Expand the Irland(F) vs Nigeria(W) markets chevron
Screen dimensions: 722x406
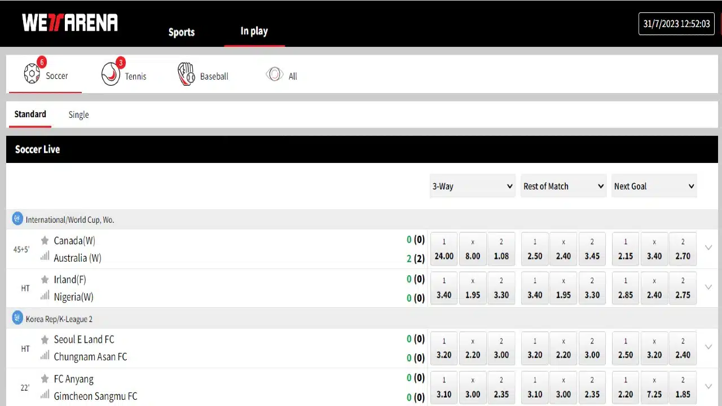coord(708,287)
